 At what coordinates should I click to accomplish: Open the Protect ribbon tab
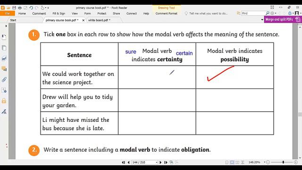pos(102,14)
